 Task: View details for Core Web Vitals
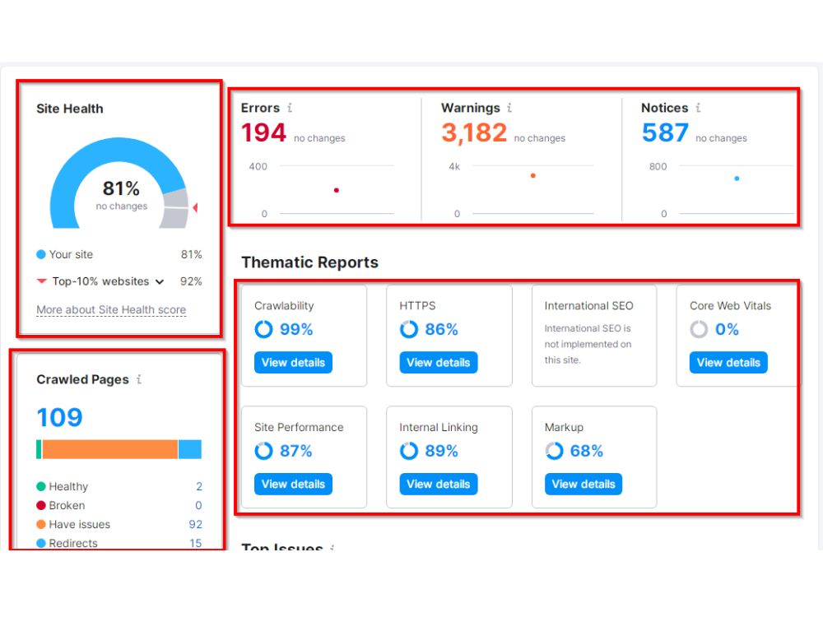tap(728, 363)
